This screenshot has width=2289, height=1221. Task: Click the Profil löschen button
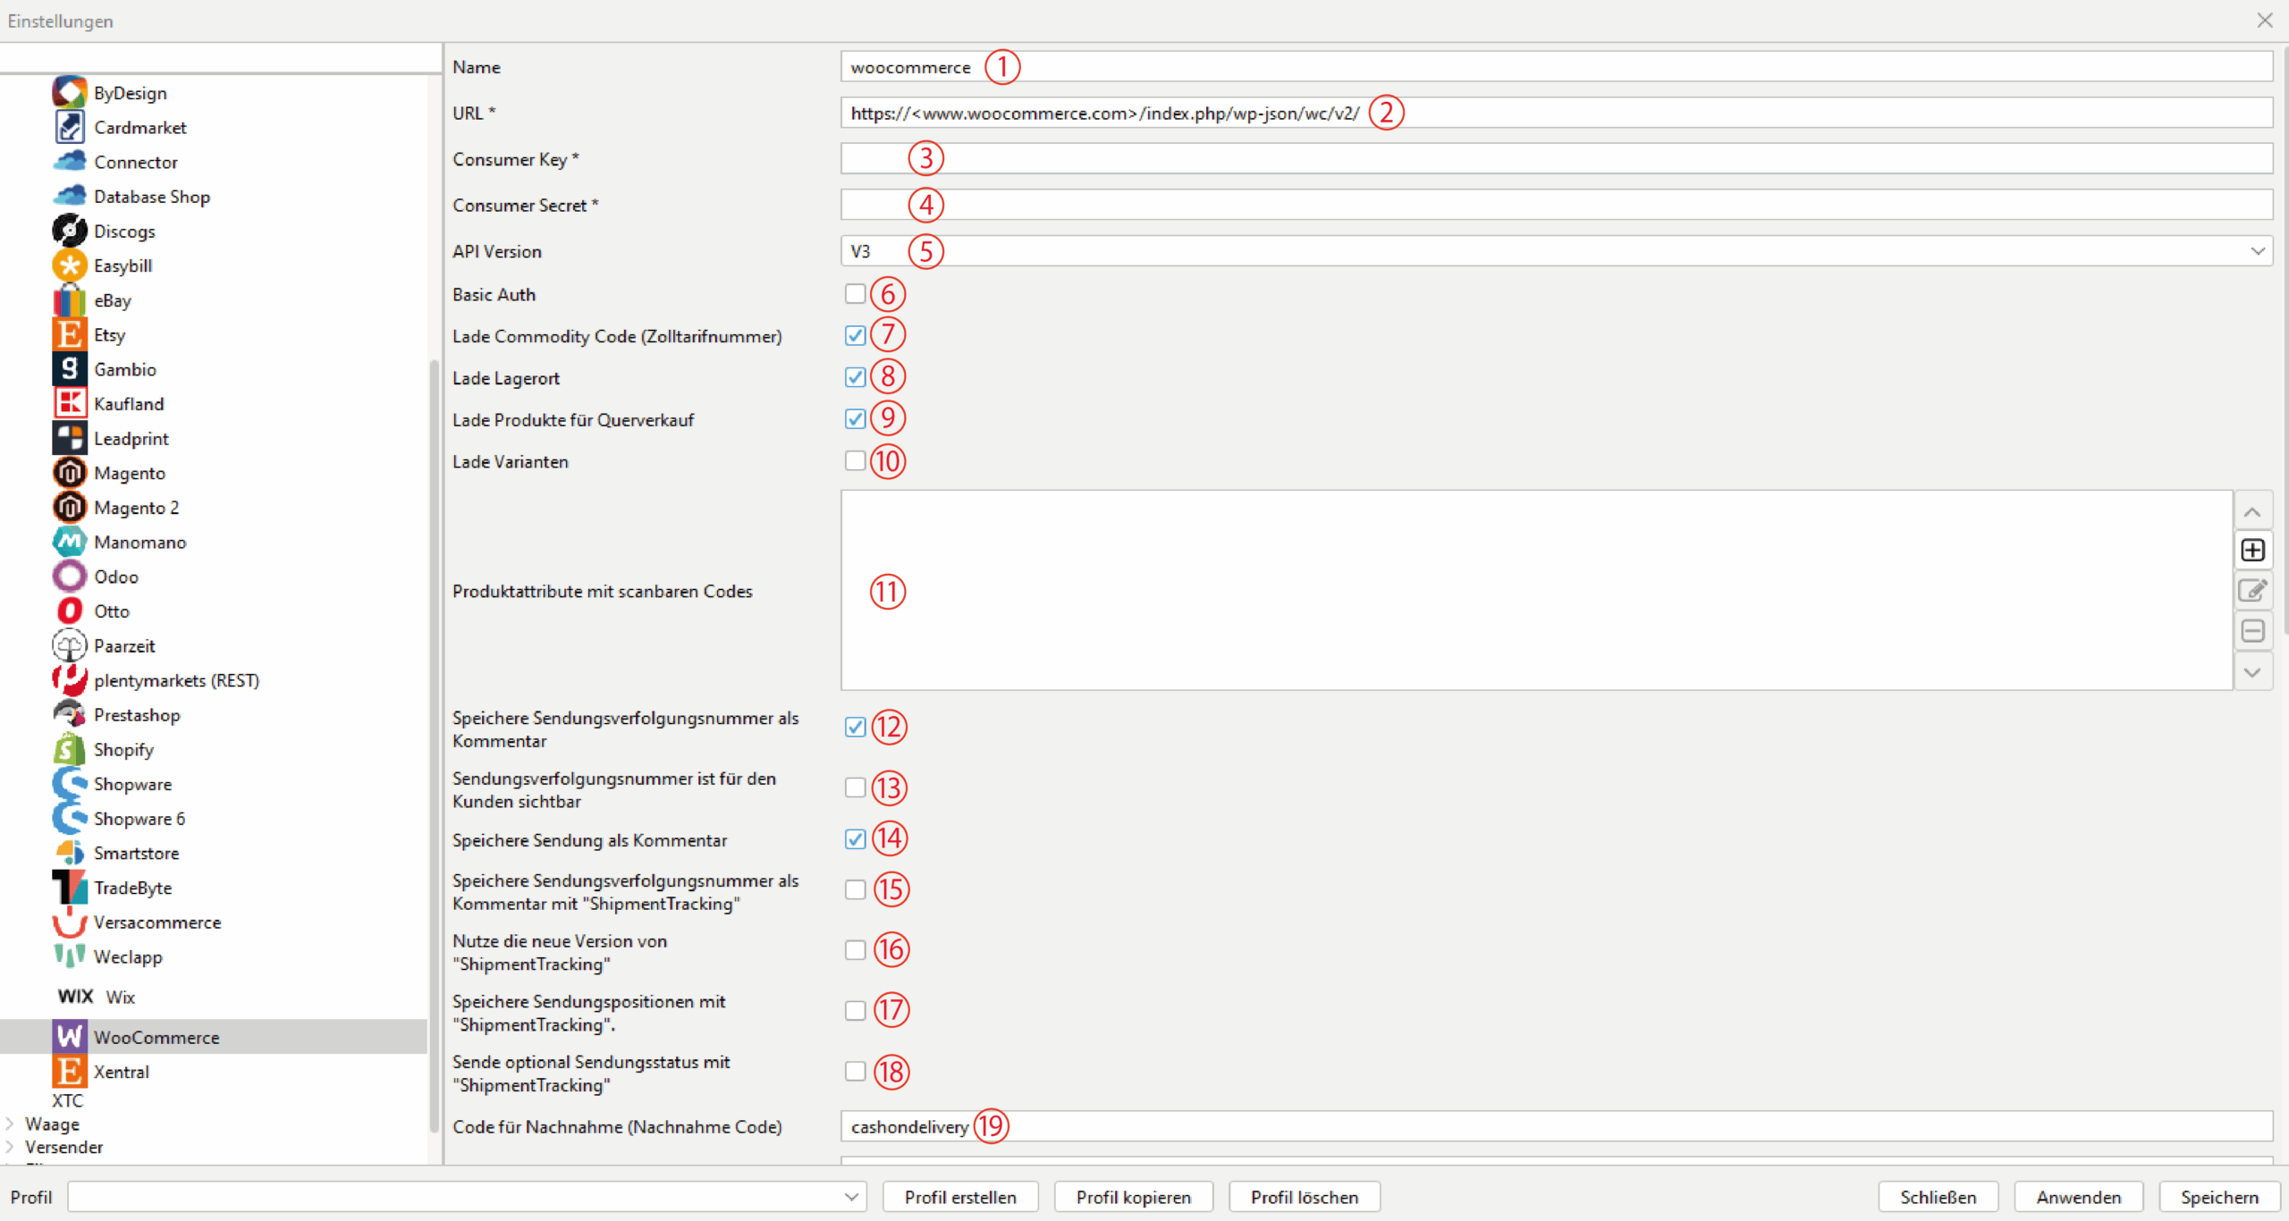click(1304, 1197)
